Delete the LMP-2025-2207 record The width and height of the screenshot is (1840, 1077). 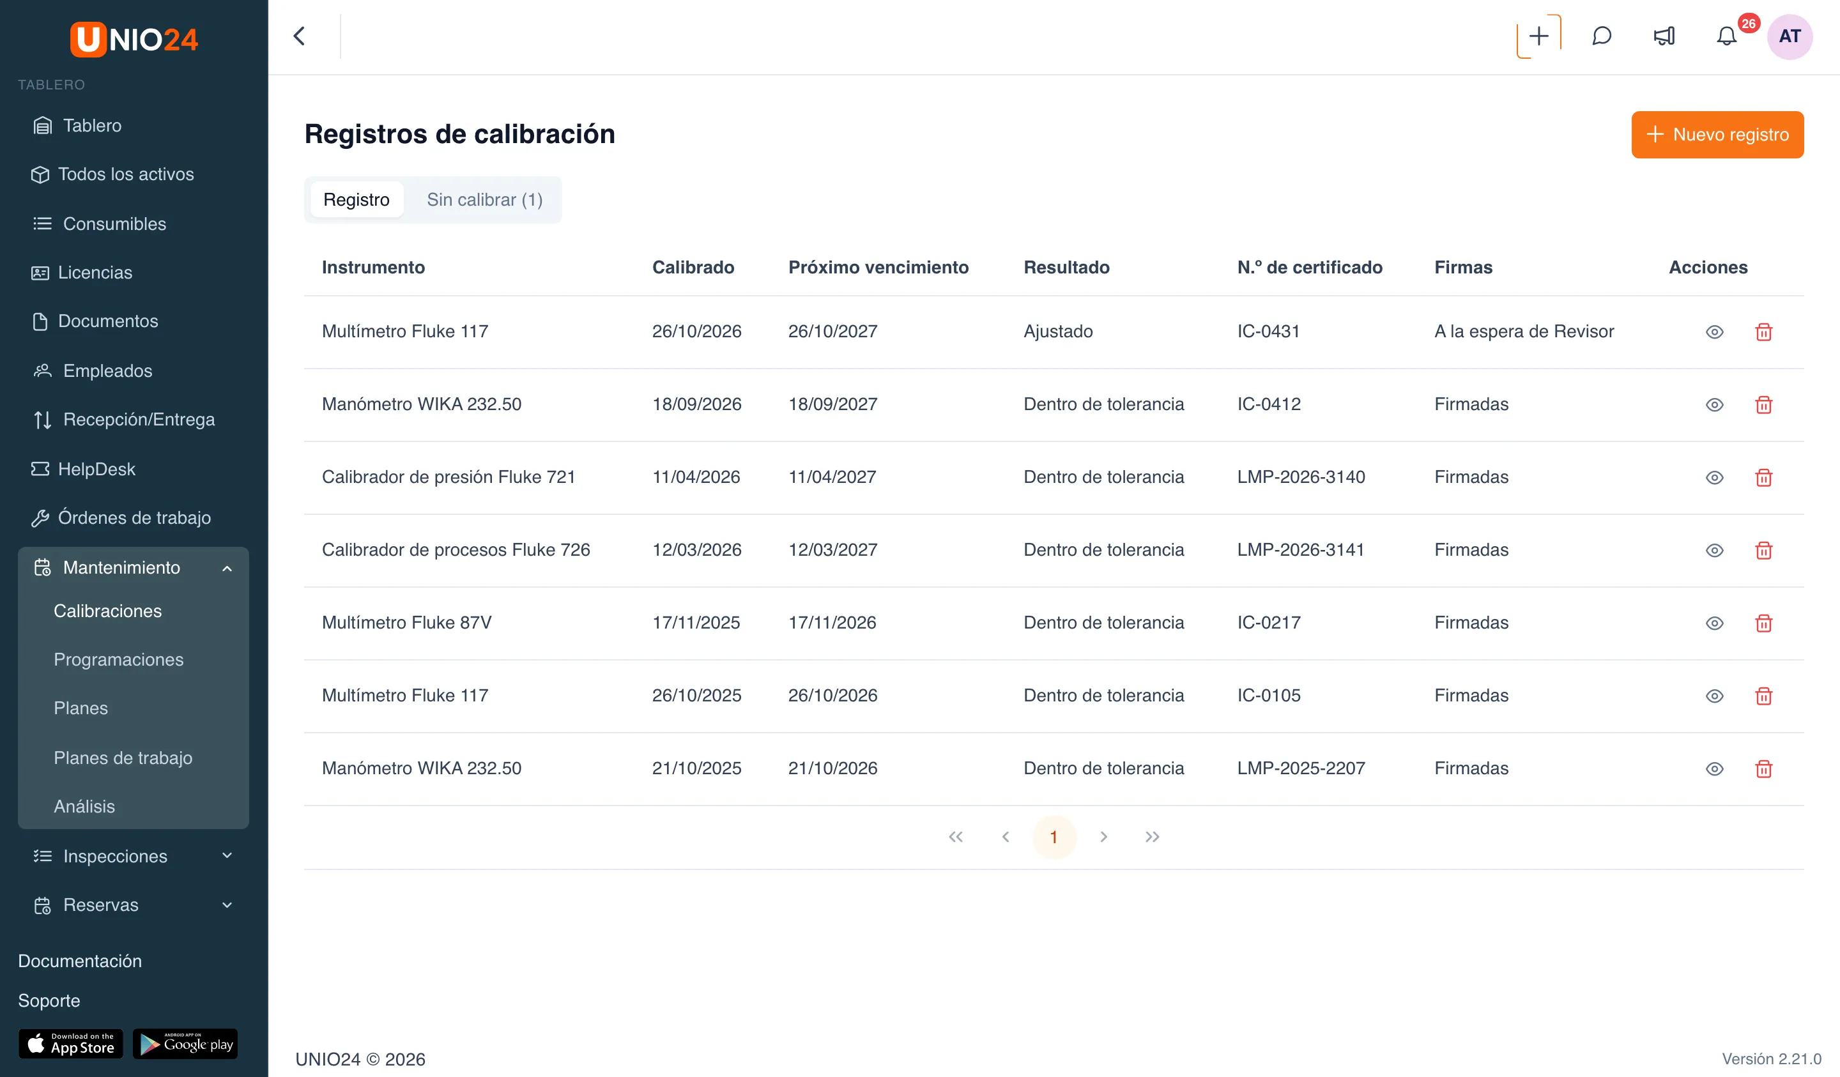1763,769
